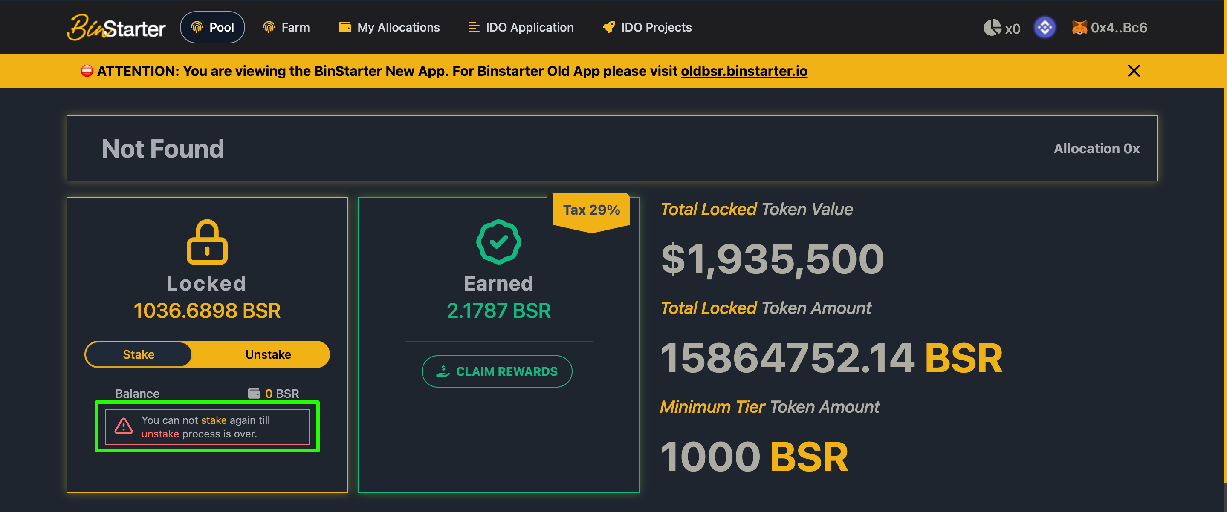The width and height of the screenshot is (1227, 512).
Task: Click the red warning triangle icon
Action: (x=123, y=426)
